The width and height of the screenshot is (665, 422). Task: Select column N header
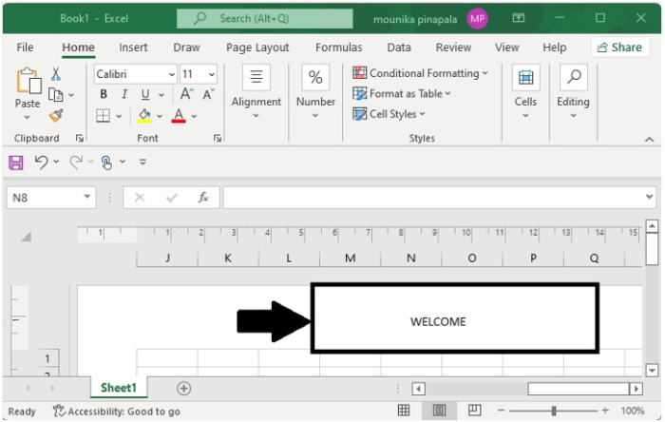[411, 258]
